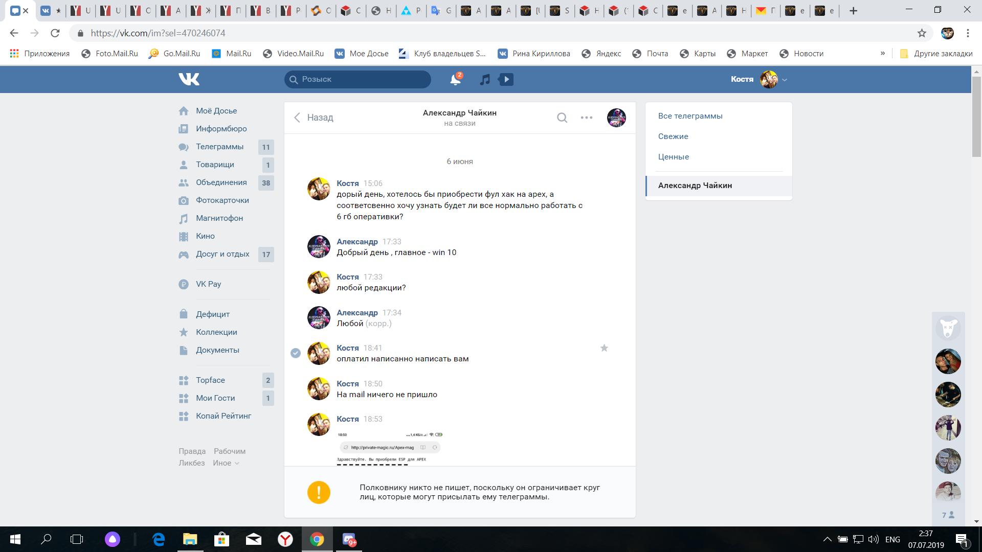Star the 'оплатил написанно' message

[x=604, y=348]
